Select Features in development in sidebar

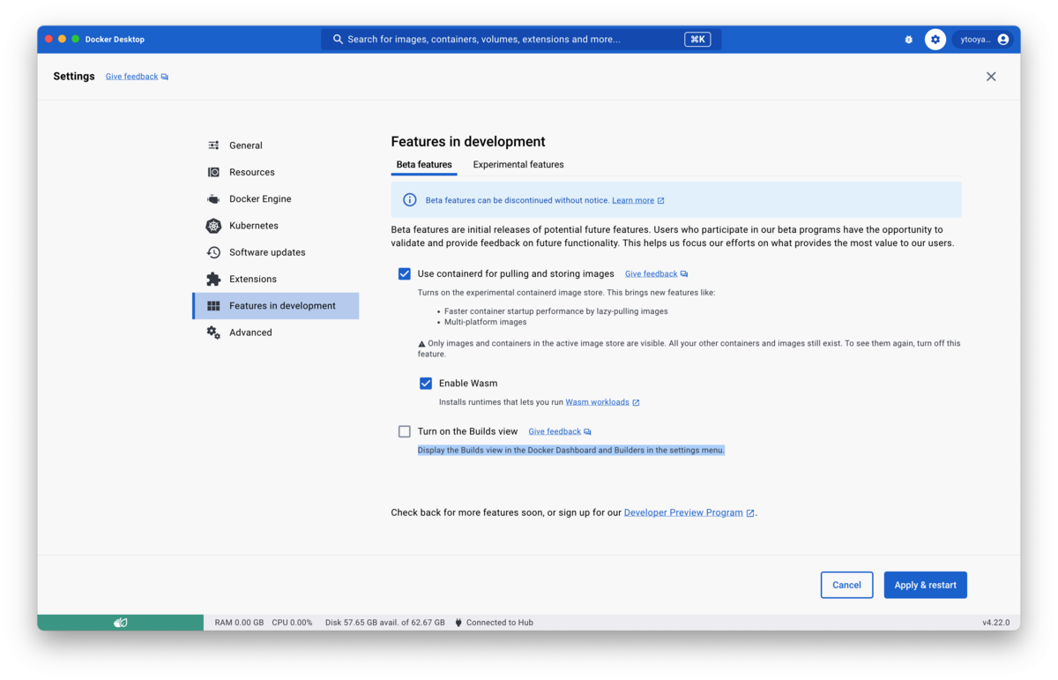(x=276, y=306)
